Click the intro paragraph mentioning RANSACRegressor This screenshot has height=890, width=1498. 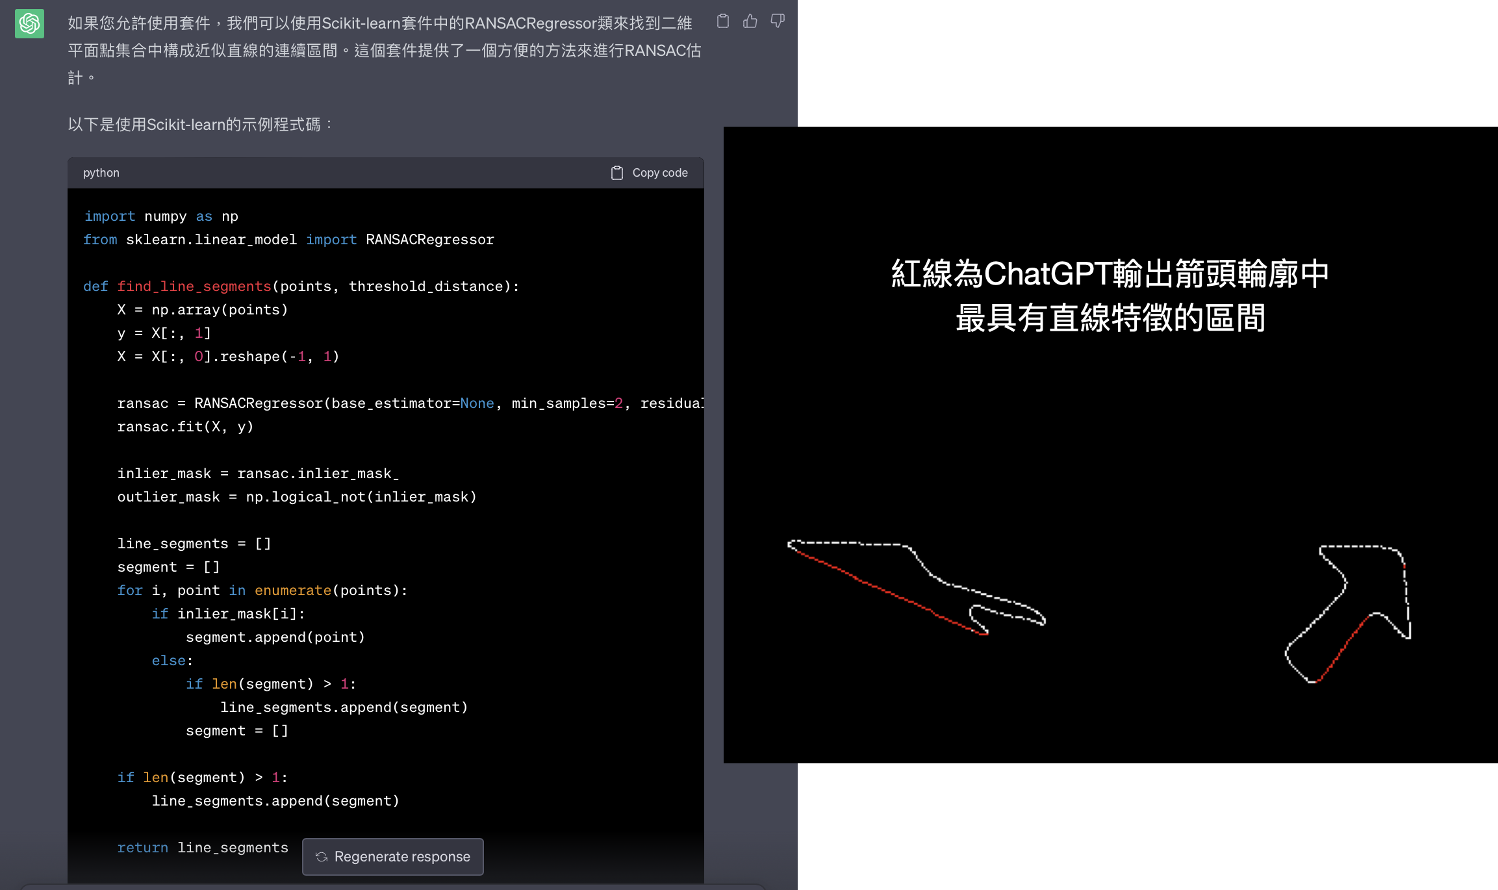tap(385, 50)
